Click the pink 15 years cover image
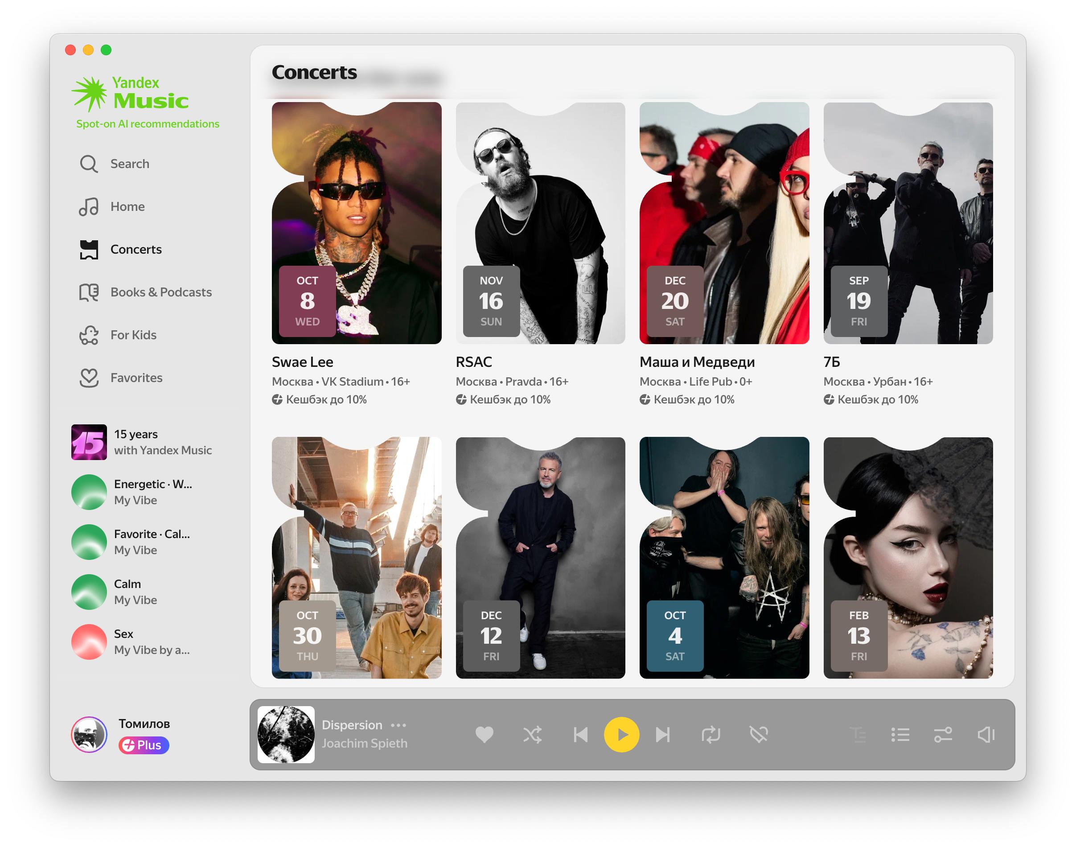1076x847 pixels. (x=89, y=442)
